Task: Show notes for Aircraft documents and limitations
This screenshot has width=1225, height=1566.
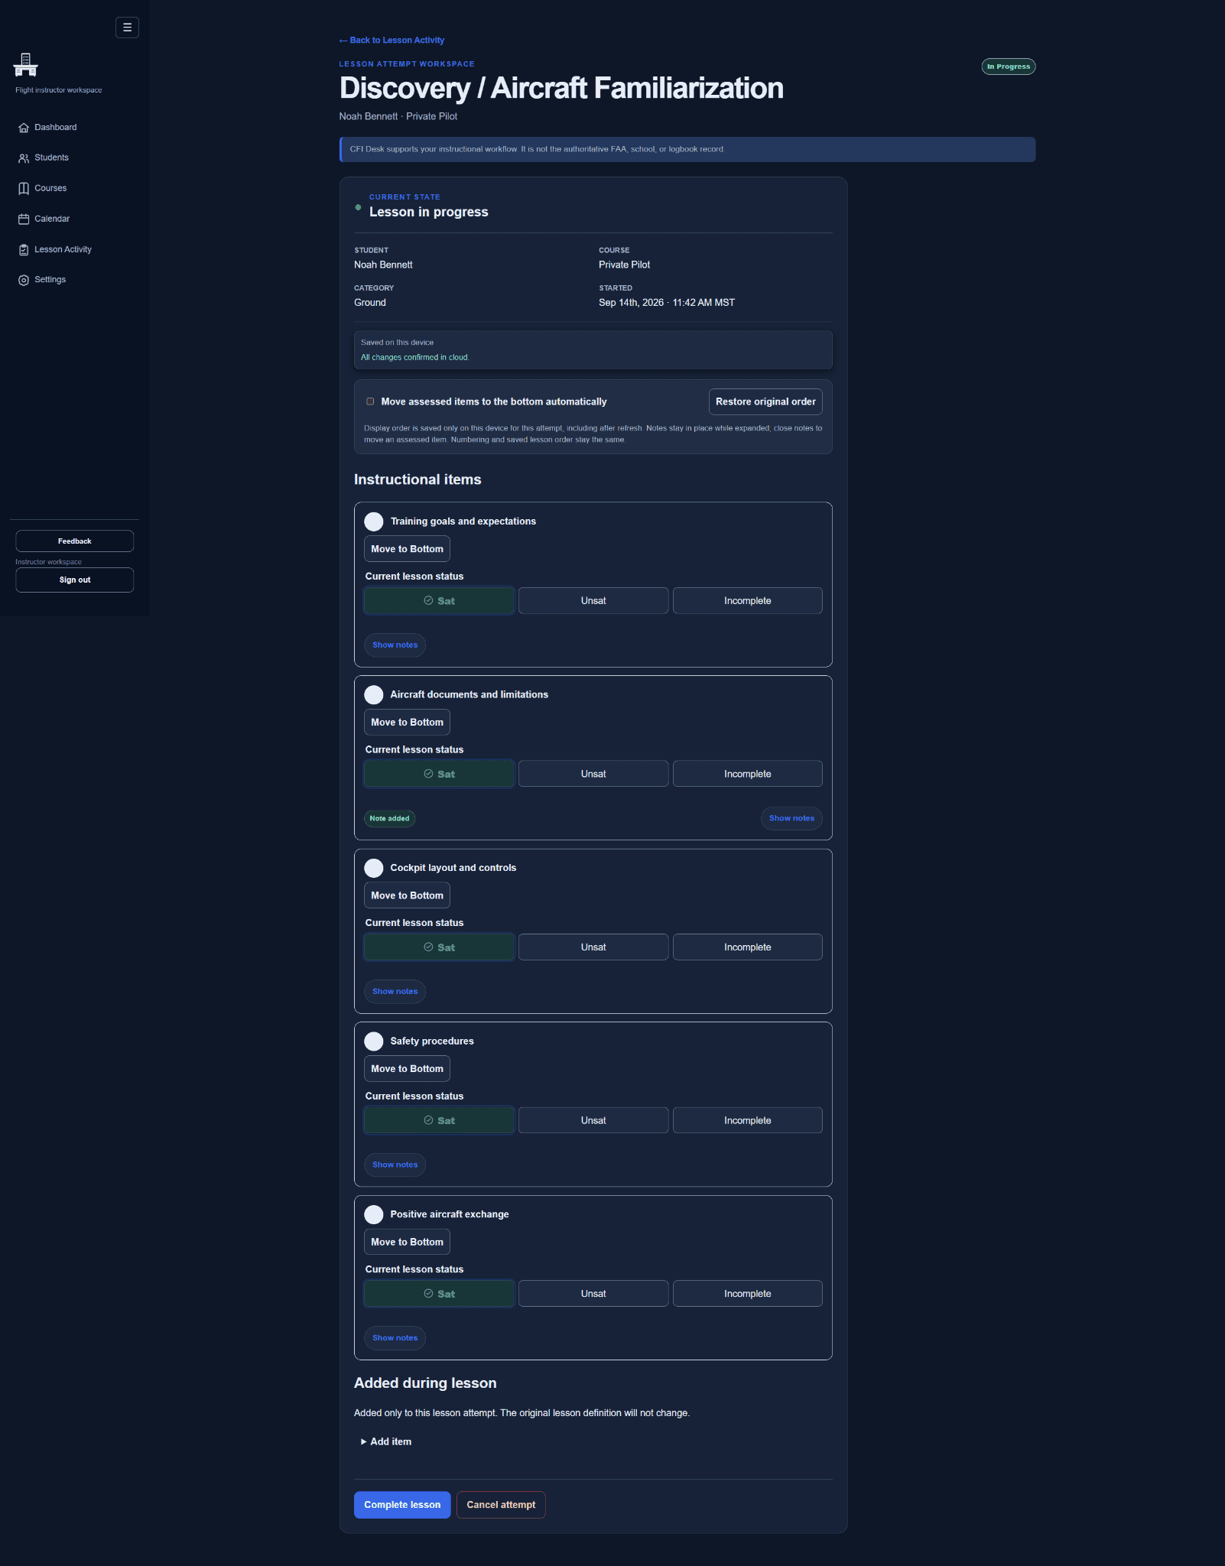Action: pyautogui.click(x=791, y=818)
